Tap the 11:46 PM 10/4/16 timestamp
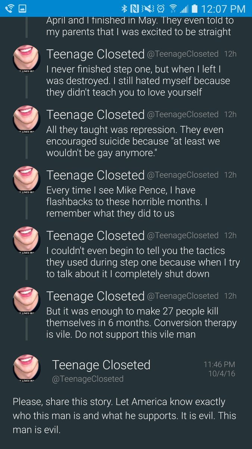252x449 pixels. point(220,369)
